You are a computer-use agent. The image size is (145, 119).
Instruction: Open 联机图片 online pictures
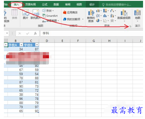tap(36, 14)
